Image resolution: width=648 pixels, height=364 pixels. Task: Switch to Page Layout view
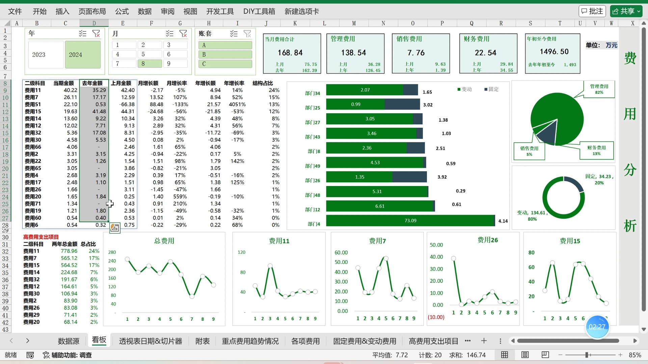(525, 355)
